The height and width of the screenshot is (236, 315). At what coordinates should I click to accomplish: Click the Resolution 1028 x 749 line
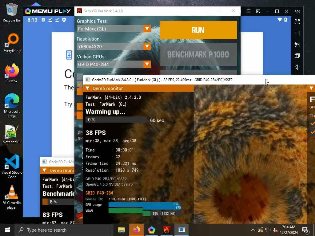coord(112,170)
